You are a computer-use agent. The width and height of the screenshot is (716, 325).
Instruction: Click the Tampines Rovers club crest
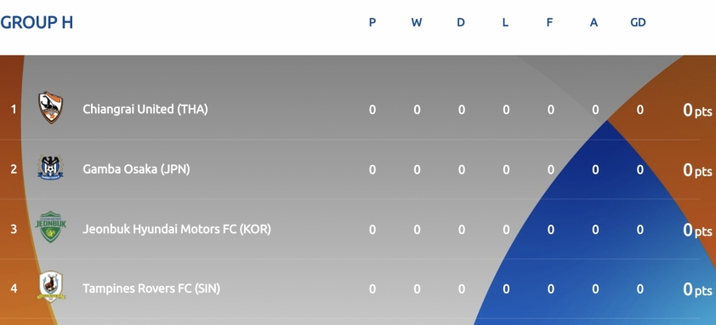click(x=51, y=286)
